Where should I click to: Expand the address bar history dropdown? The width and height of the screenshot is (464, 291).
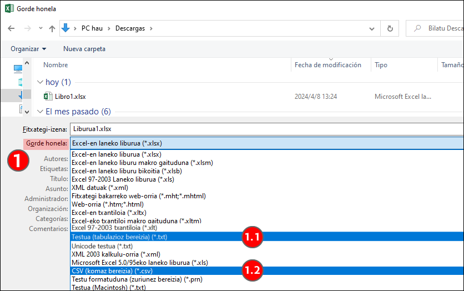coord(373,28)
